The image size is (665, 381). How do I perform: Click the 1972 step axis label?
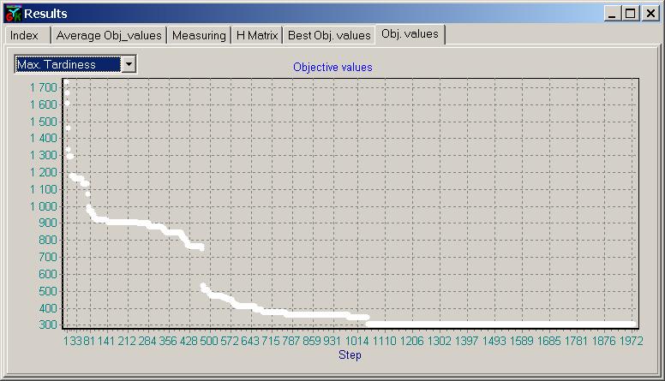click(631, 341)
